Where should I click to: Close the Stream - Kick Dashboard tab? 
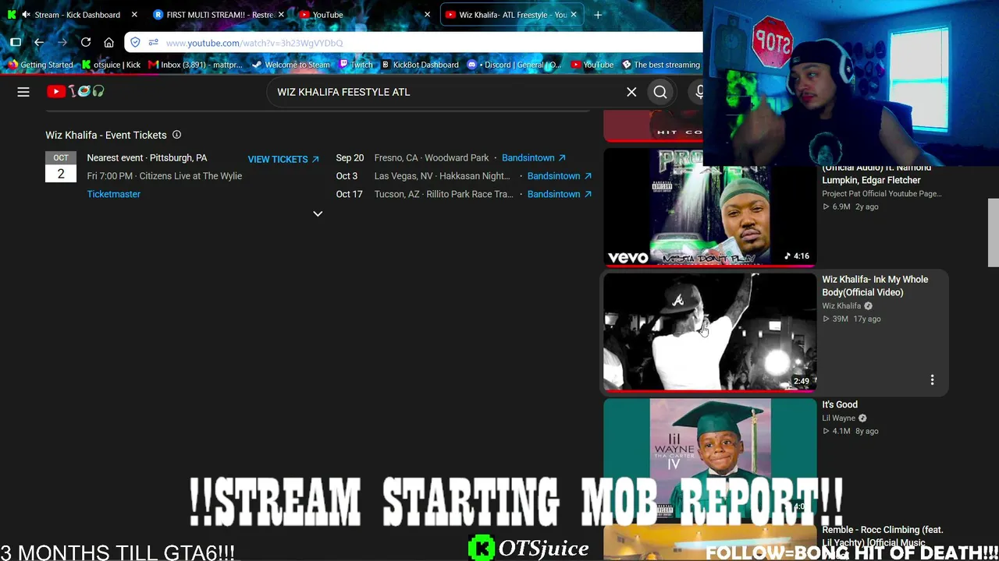click(x=134, y=15)
